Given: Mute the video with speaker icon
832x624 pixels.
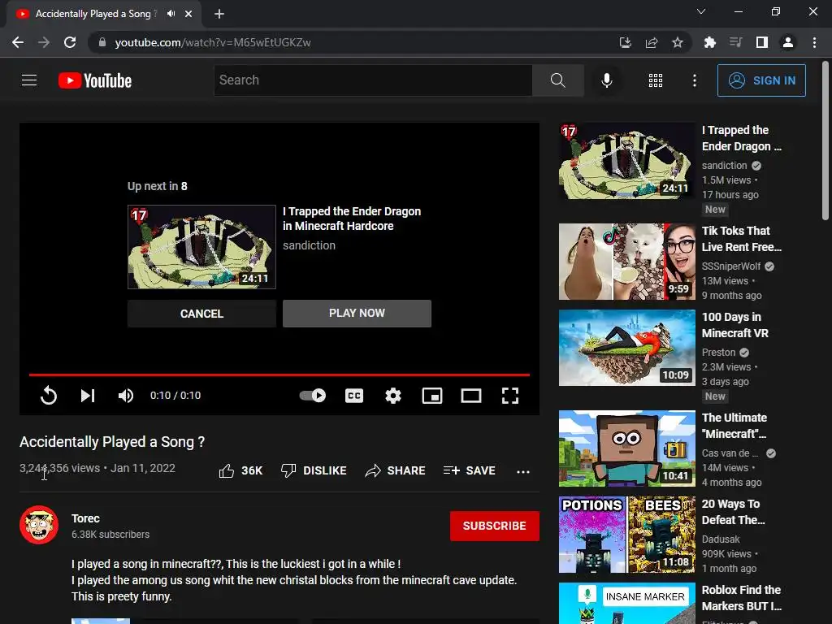Looking at the screenshot, I should pyautogui.click(x=126, y=396).
